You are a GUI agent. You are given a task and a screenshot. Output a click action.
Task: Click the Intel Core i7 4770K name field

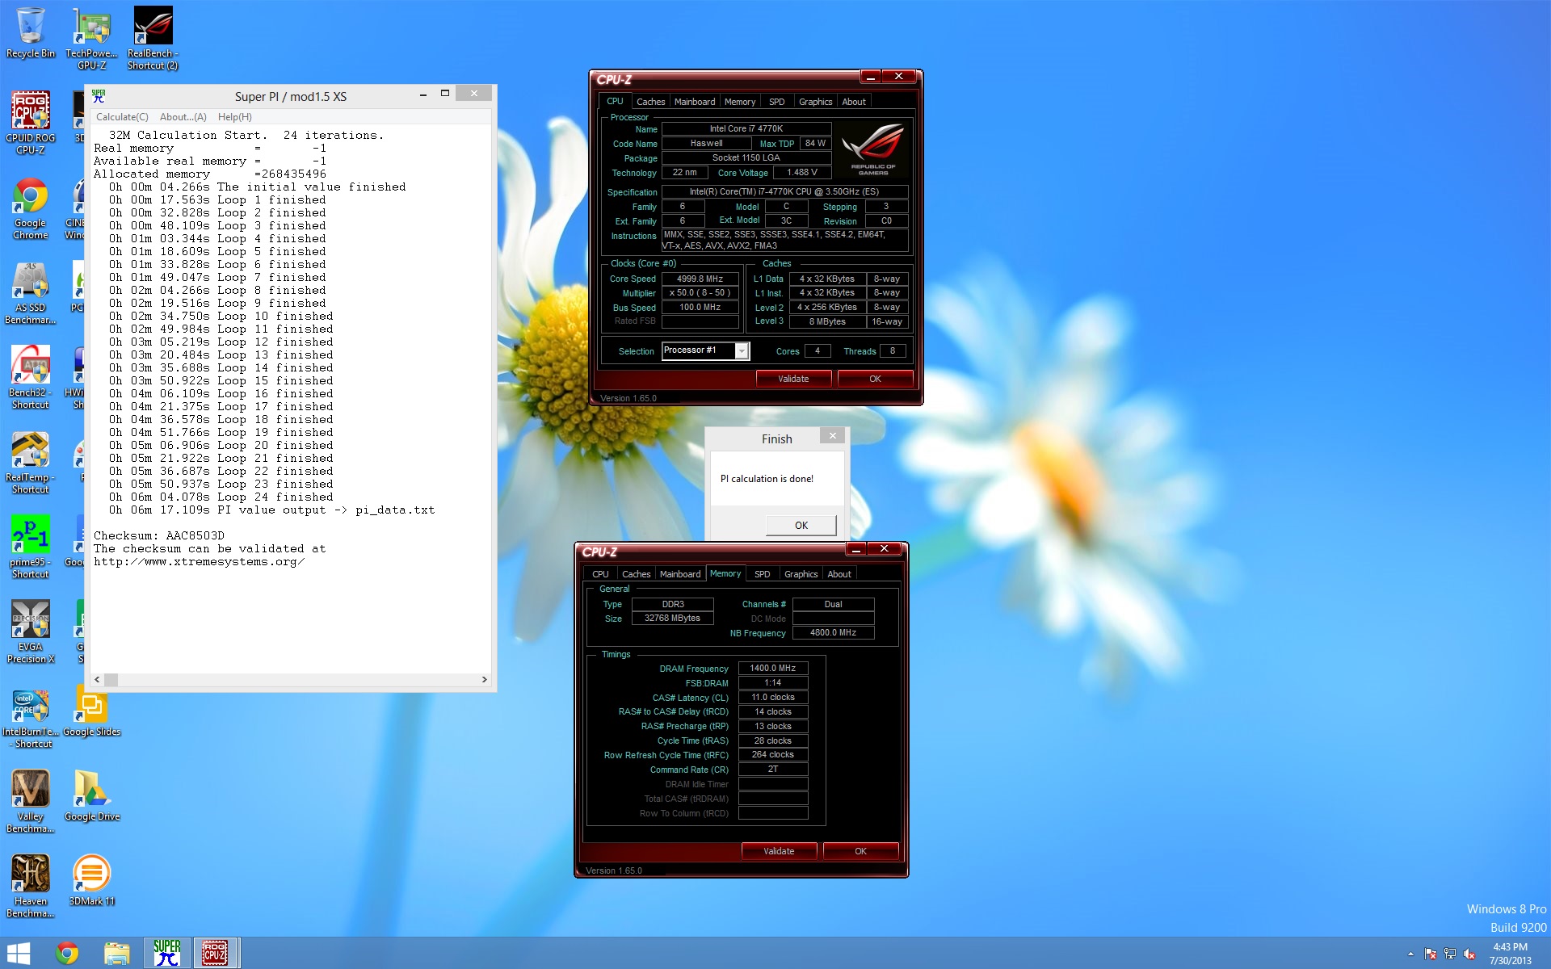pos(746,128)
